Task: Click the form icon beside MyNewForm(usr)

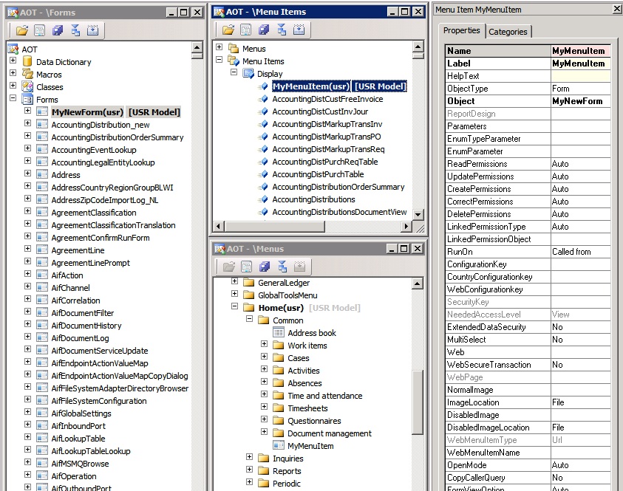Action: 42,111
